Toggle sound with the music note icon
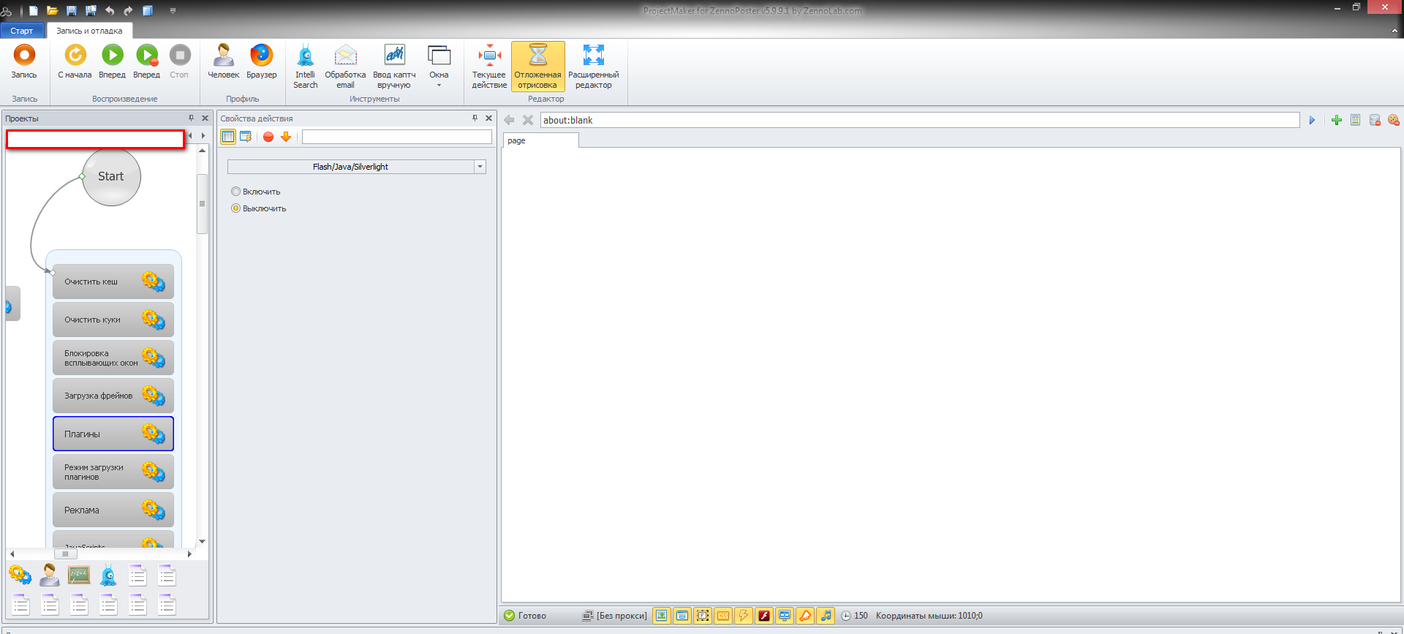This screenshot has width=1404, height=634. [x=826, y=616]
